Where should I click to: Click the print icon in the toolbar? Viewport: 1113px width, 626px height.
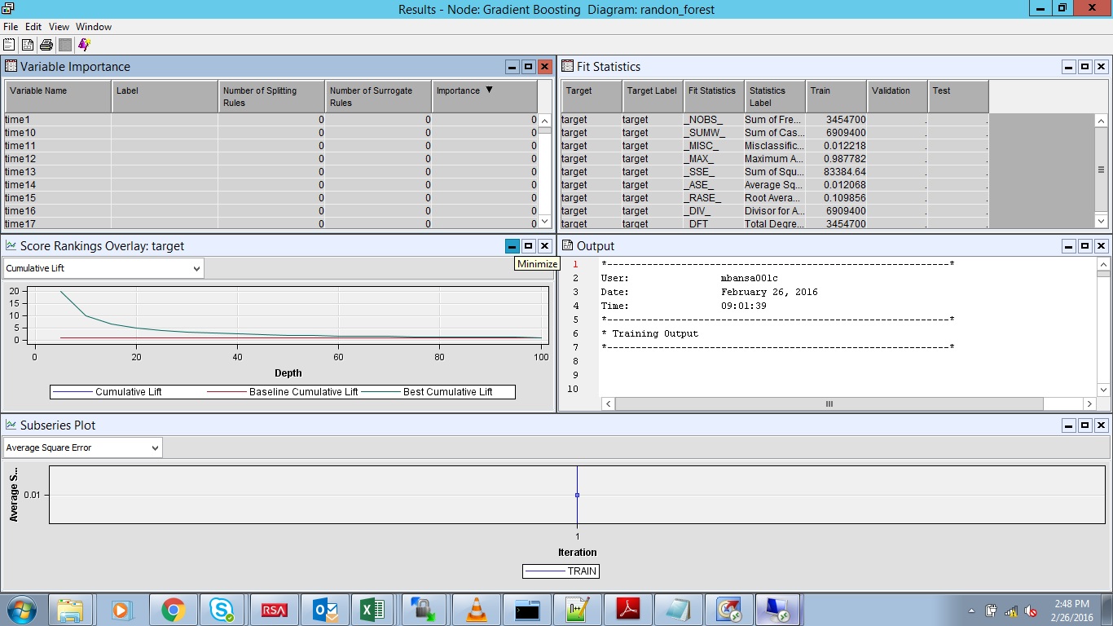tap(46, 45)
